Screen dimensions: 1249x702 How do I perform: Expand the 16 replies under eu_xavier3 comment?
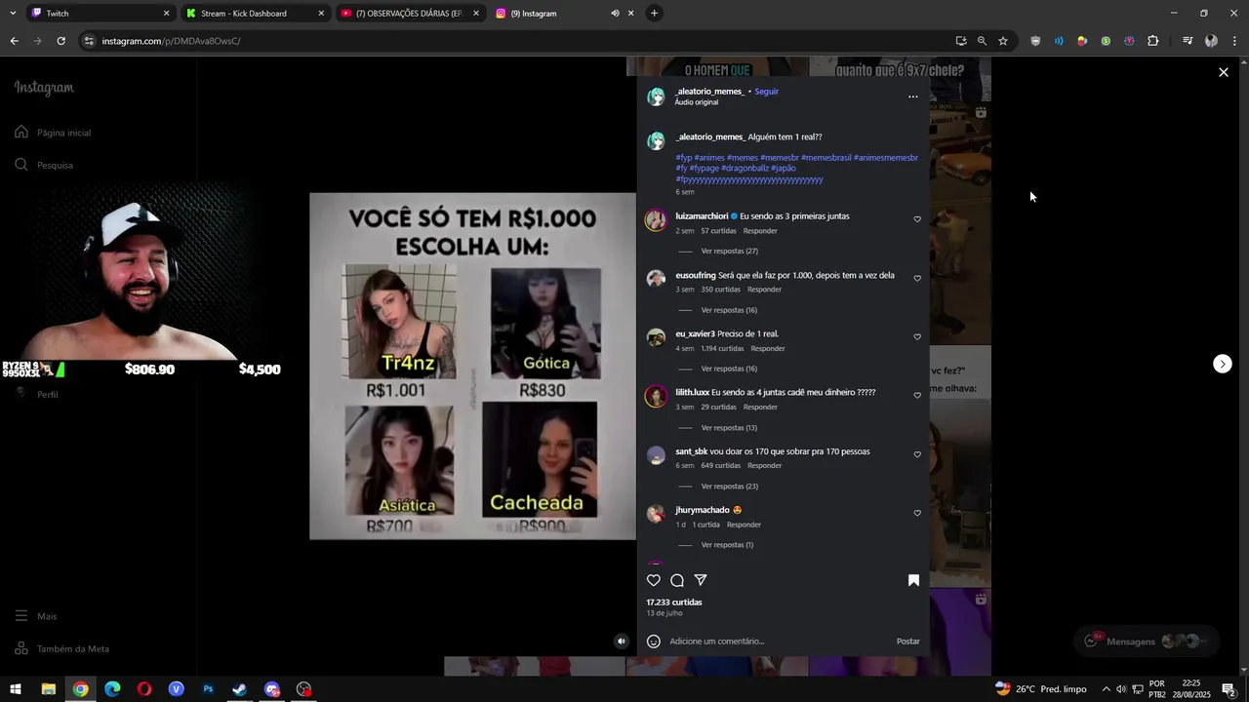pyautogui.click(x=729, y=369)
